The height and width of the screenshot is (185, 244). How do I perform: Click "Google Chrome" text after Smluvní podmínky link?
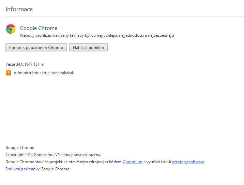click(x=55, y=169)
